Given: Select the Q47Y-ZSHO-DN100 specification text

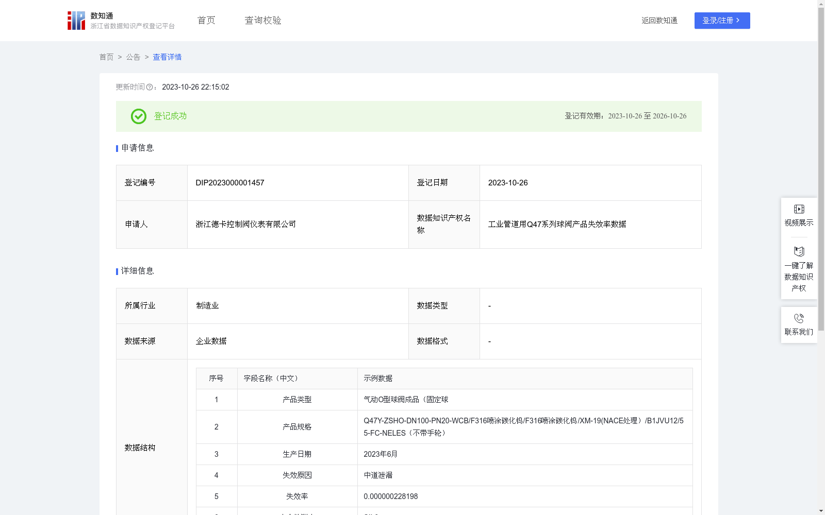Looking at the screenshot, I should 523,427.
